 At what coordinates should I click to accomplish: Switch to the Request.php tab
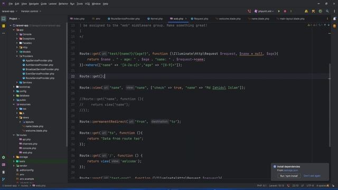pos(200,19)
